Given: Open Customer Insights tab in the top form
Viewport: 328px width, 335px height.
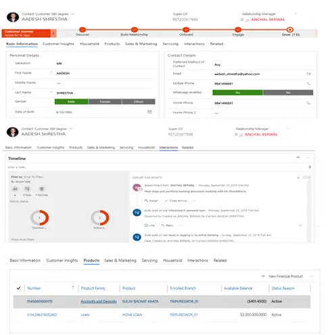Looking at the screenshot, I should (58, 44).
